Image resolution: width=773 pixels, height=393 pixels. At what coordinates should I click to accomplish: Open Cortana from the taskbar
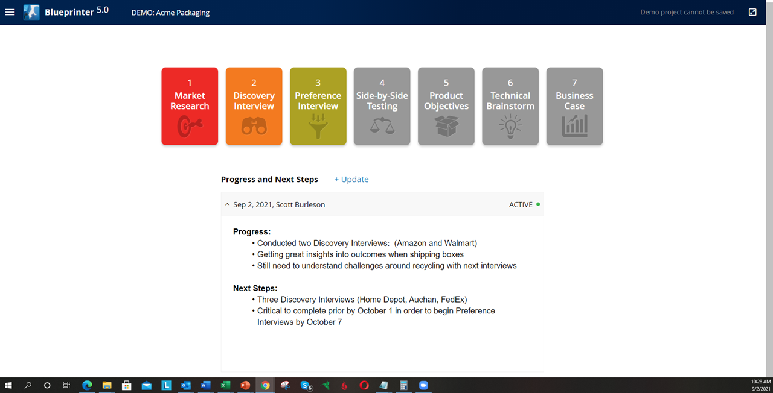(47, 385)
